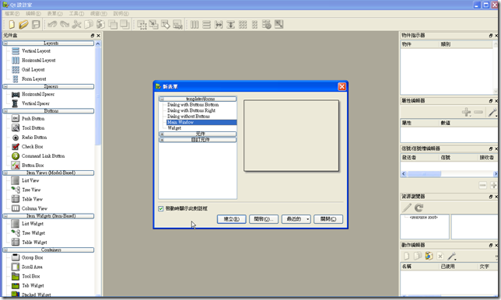Collapse Item Widgets (Item-Based) category

tap(5, 216)
